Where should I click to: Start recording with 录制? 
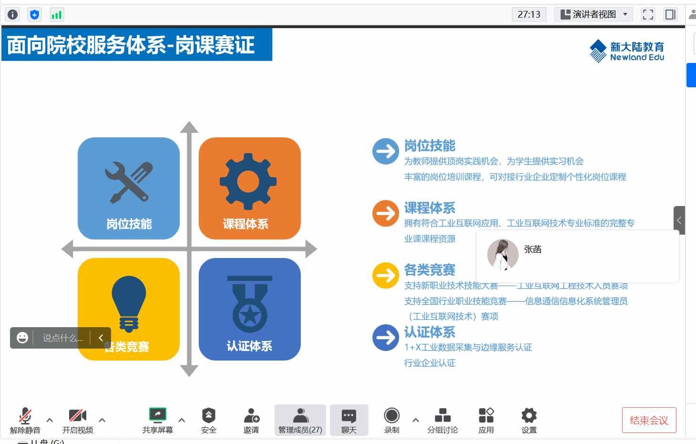click(392, 420)
